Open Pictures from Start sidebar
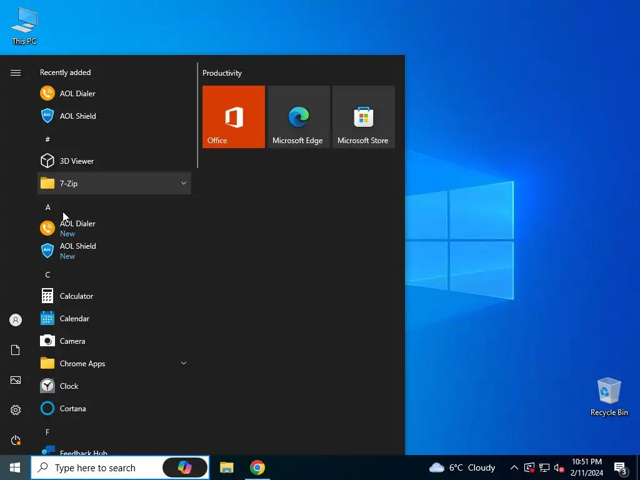The image size is (640, 480). pos(16,380)
